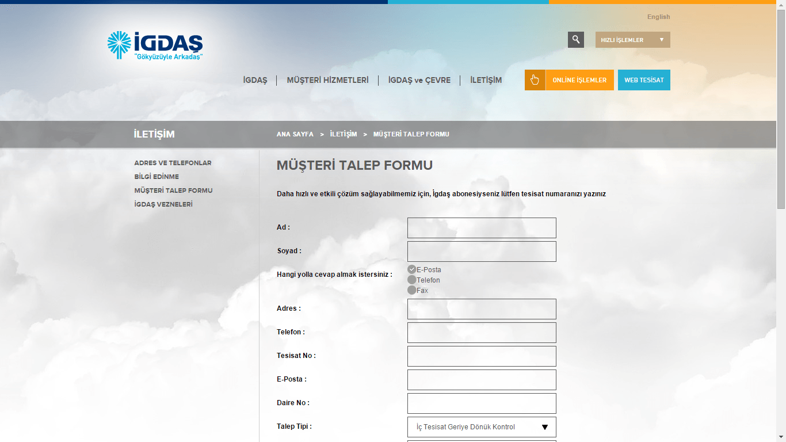Focus the Tesisat No input field
The width and height of the screenshot is (786, 442).
pyautogui.click(x=482, y=356)
